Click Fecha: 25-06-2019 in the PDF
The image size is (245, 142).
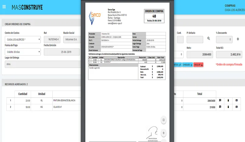coord(154,21)
